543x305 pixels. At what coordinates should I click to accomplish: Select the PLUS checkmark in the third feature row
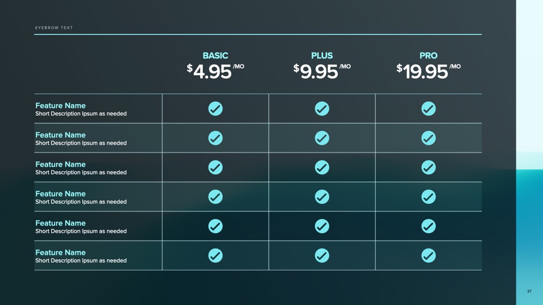tap(322, 167)
